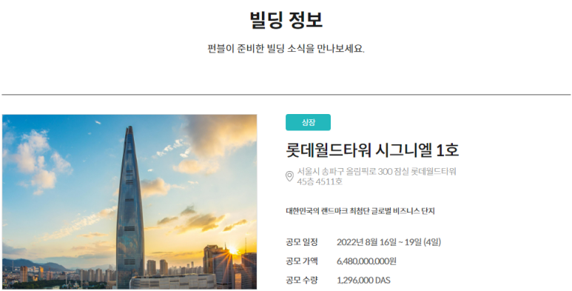This screenshot has height=291, width=572.
Task: Click the description 대한민국의 랜드마크 최첨단 글로벌 비즈니스 단지
Action: tap(360, 211)
